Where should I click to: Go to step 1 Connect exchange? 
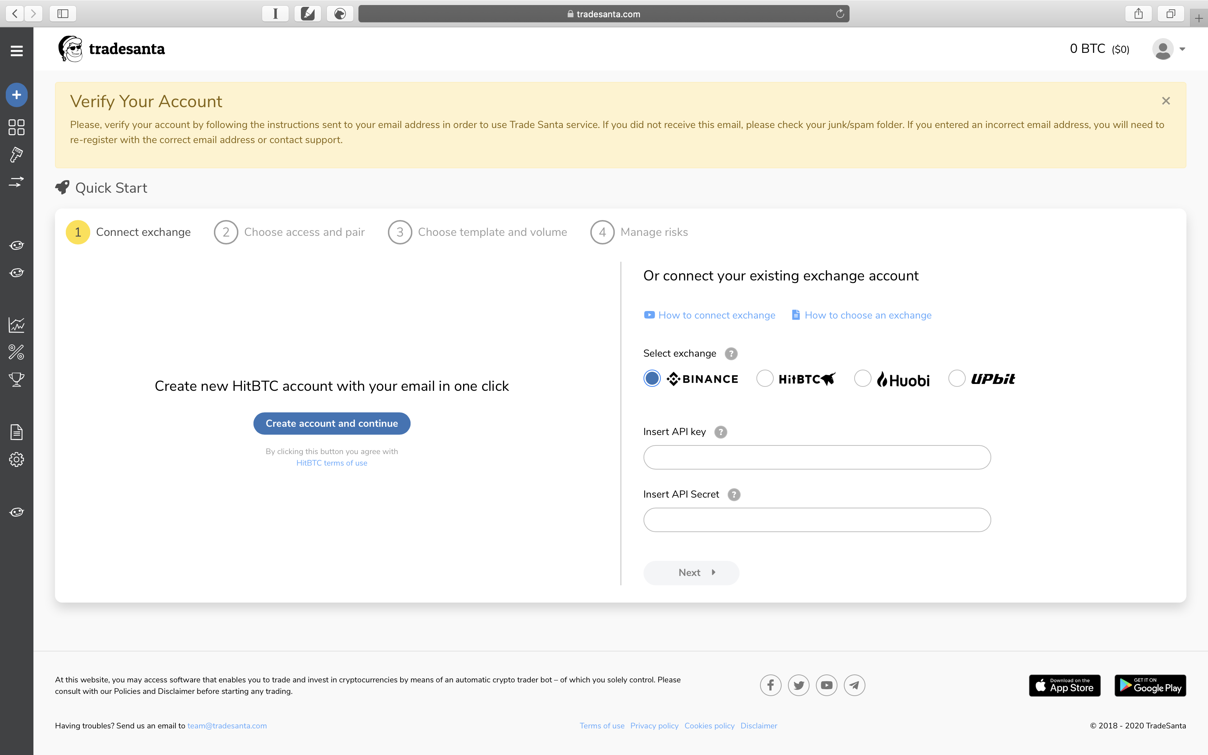pyautogui.click(x=128, y=232)
